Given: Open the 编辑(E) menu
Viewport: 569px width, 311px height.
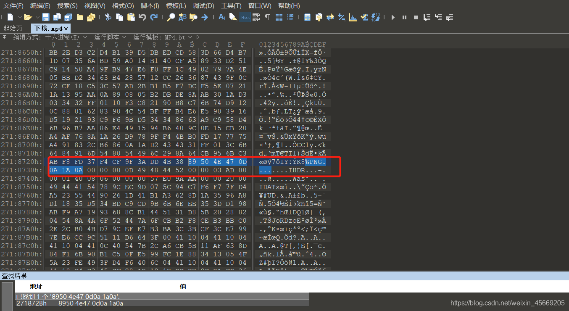Looking at the screenshot, I should (x=40, y=6).
